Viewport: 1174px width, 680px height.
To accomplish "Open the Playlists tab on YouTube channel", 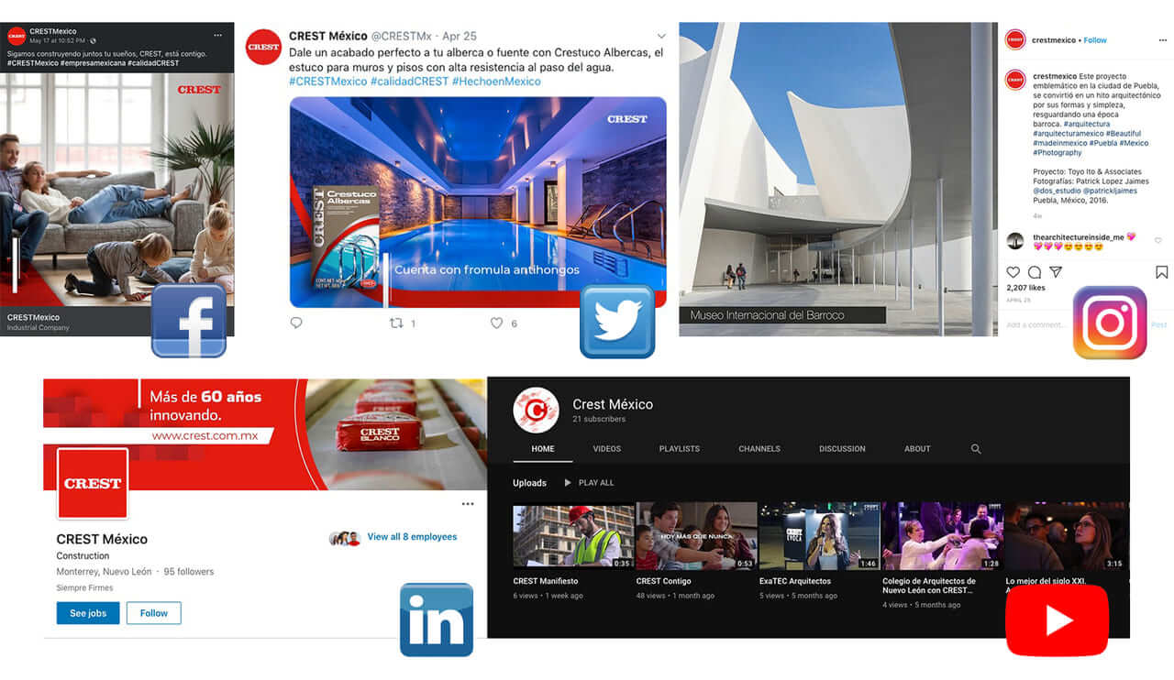I will tap(679, 449).
